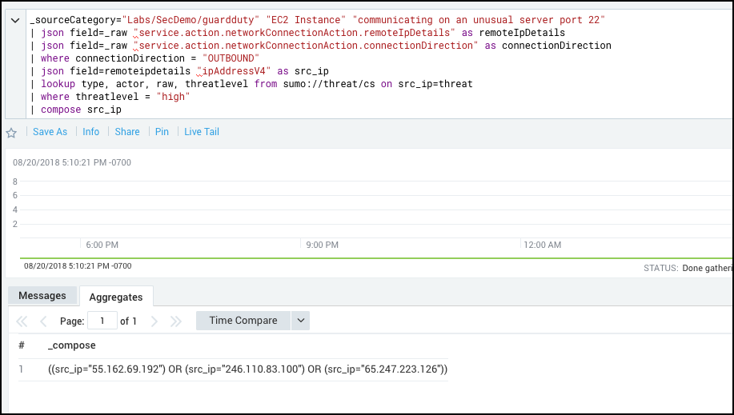Go to next results page
The width and height of the screenshot is (734, 415).
[x=154, y=321]
